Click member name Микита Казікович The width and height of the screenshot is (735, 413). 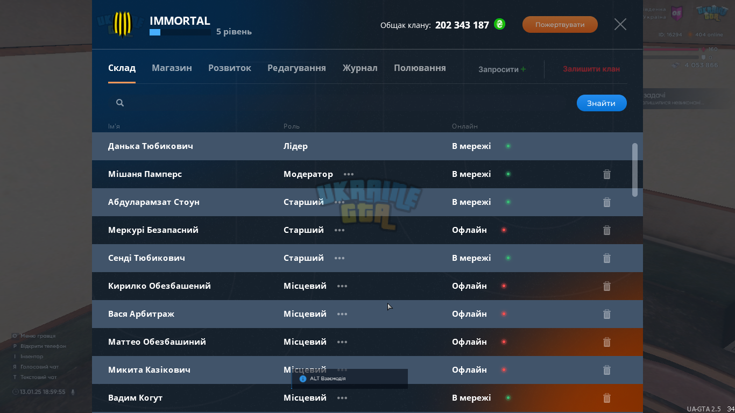click(x=149, y=370)
